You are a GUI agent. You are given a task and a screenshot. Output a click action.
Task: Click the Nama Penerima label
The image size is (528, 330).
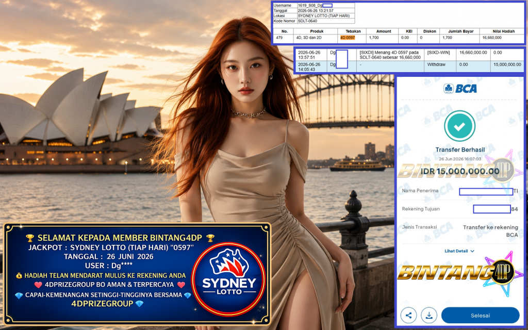pos(420,191)
